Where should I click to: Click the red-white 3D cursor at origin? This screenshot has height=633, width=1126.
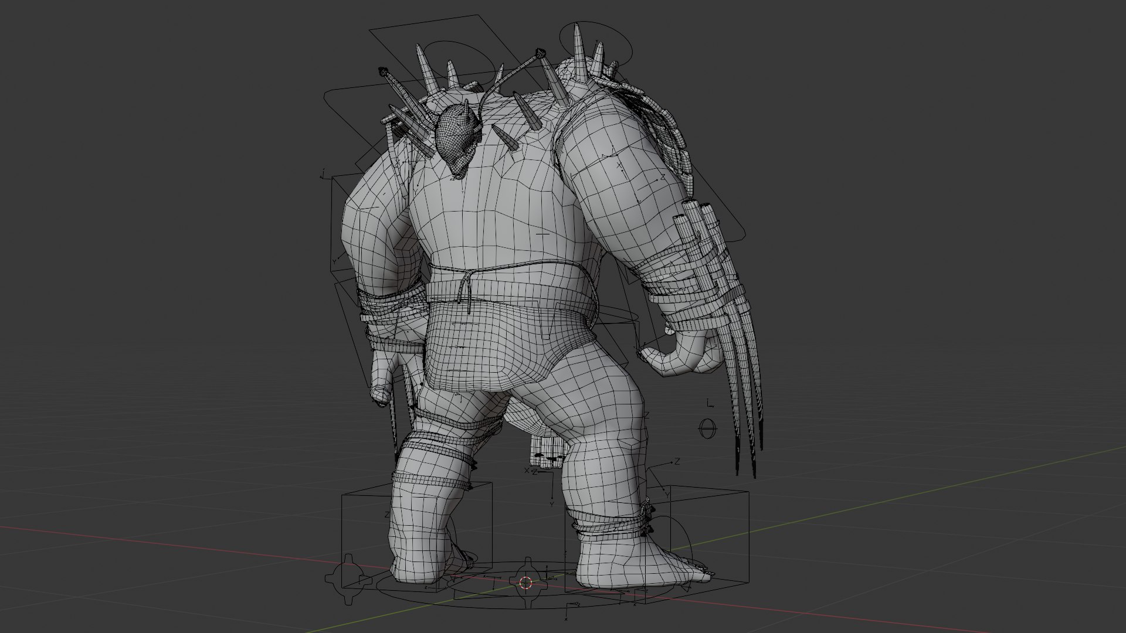click(526, 583)
